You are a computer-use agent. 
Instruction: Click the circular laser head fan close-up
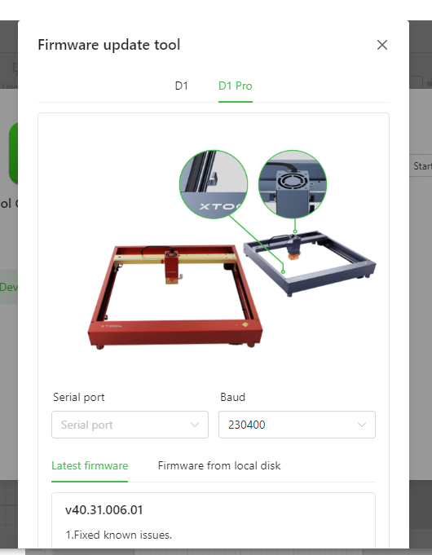[x=293, y=184]
